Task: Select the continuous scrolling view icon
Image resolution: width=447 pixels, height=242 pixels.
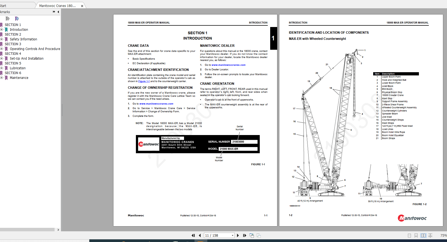Action: 416,236
